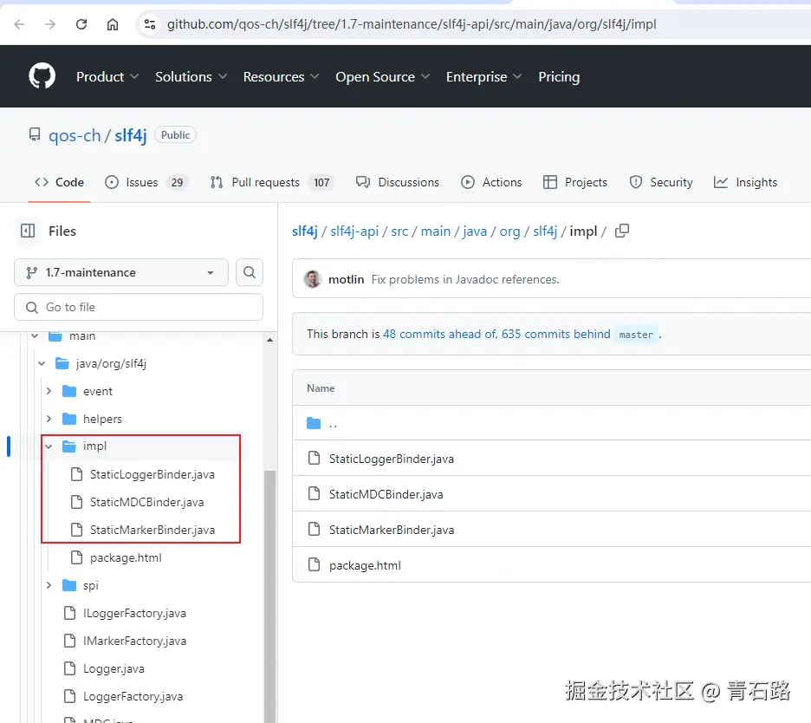Select IMarkerFactory.java in the file tree
Screen dimensions: 811x723
pyautogui.click(x=134, y=641)
